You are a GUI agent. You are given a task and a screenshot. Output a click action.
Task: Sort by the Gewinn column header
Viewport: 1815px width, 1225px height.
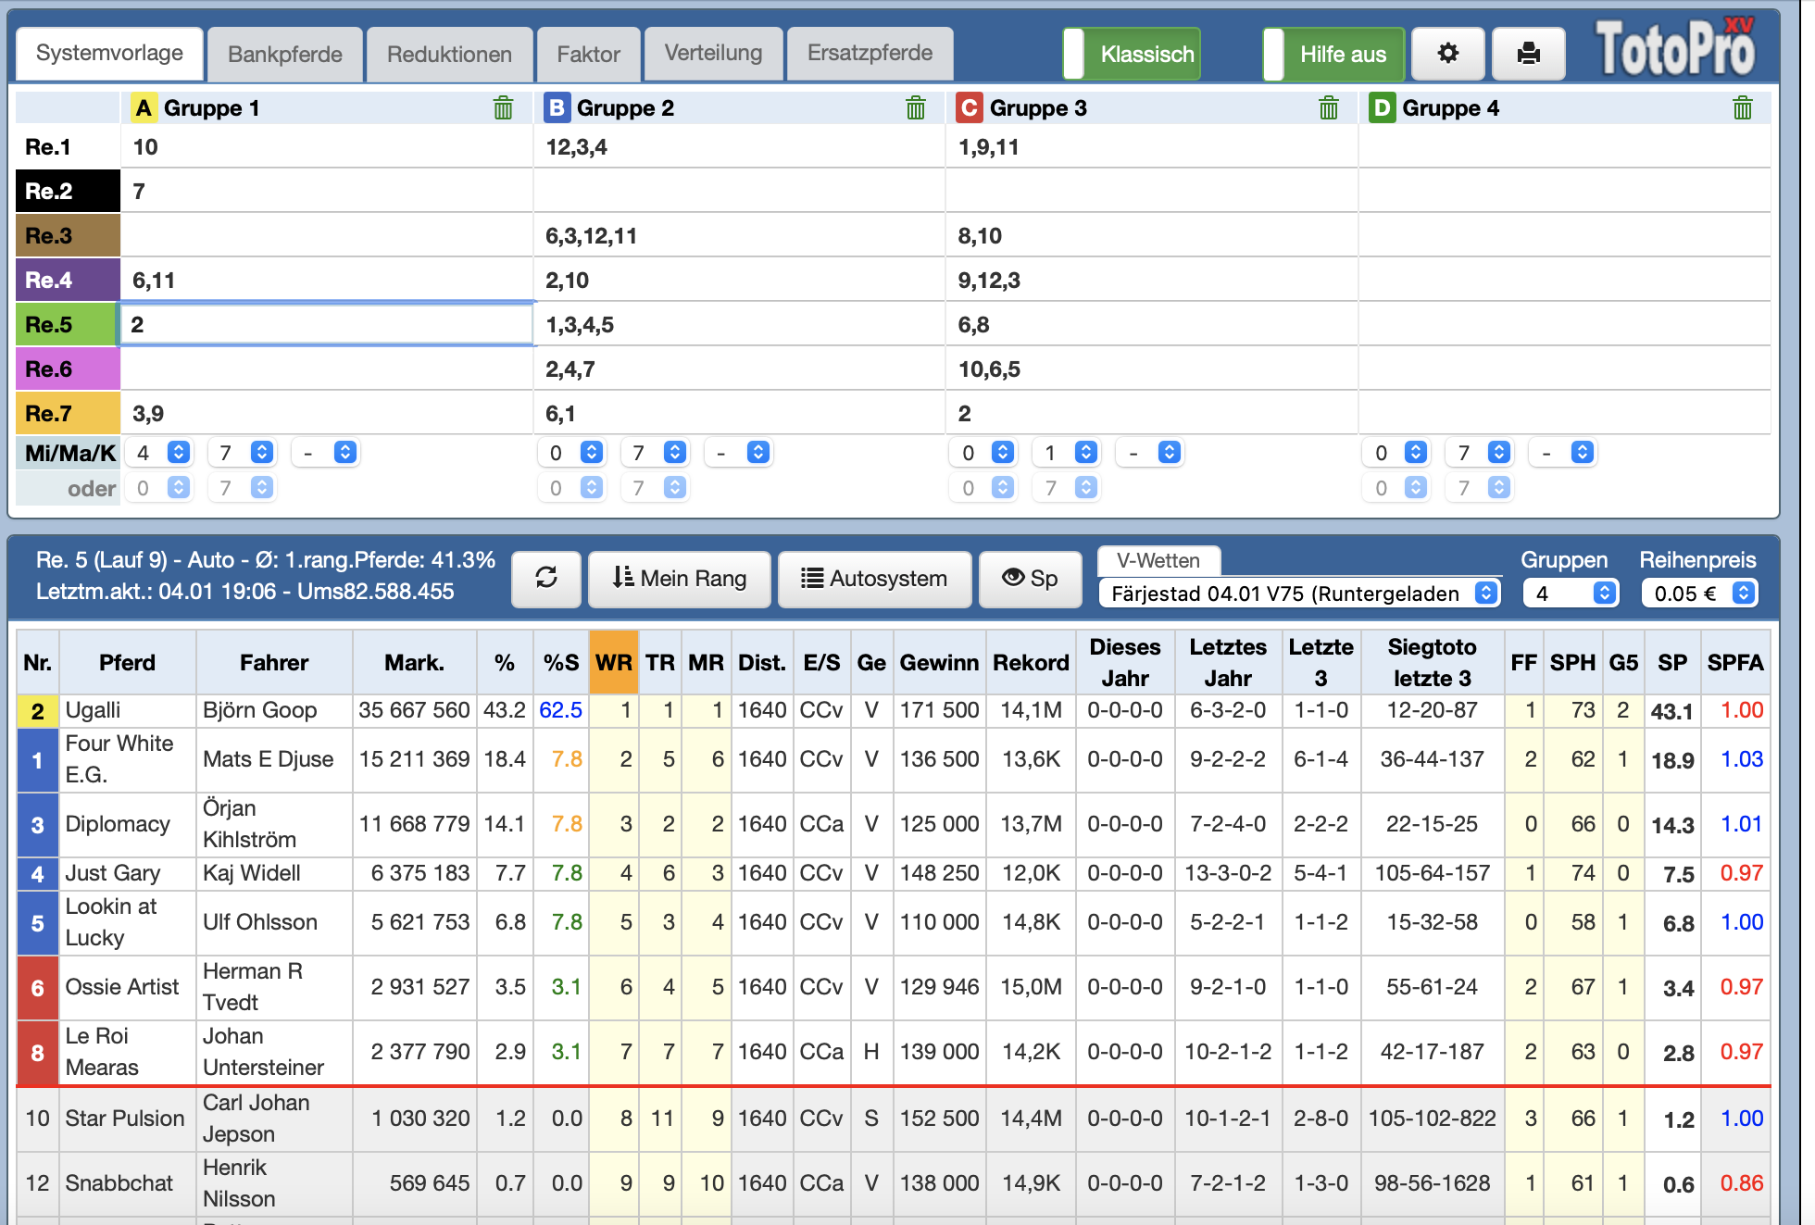939,663
